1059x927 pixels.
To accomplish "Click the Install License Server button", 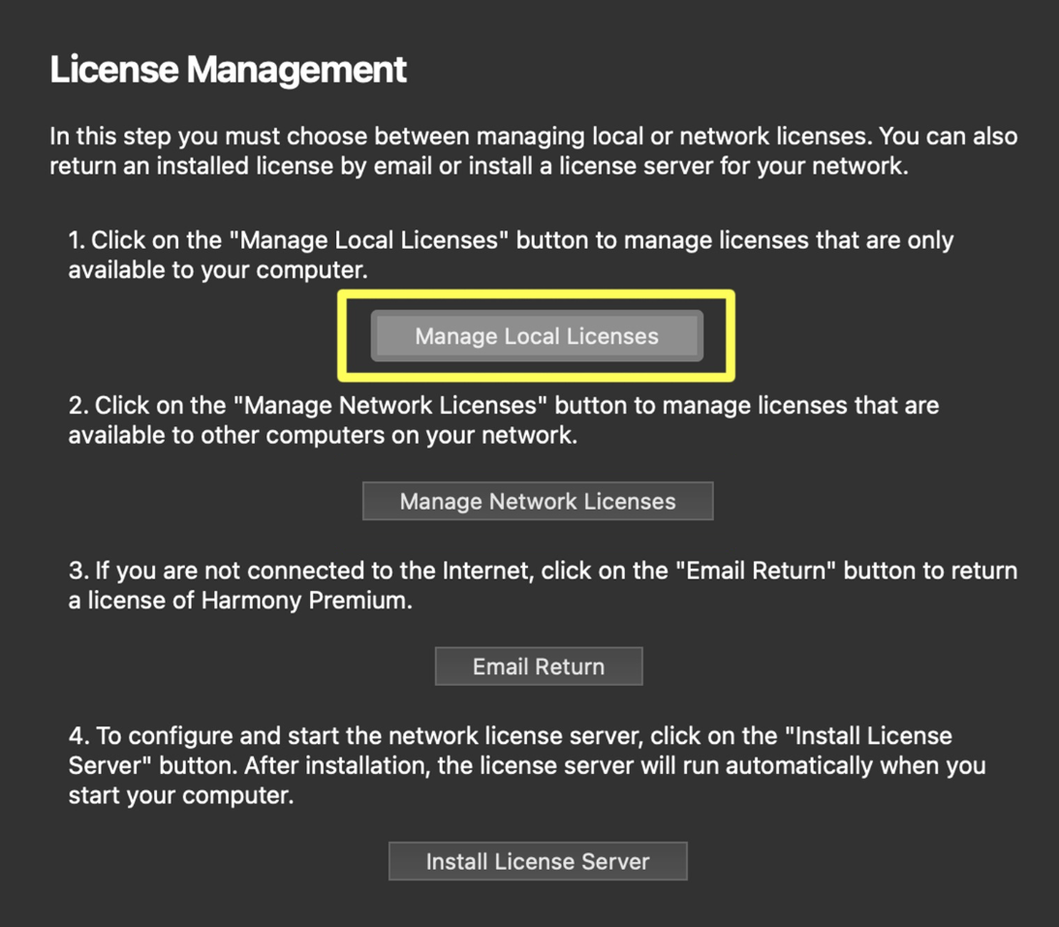I will click(x=537, y=860).
